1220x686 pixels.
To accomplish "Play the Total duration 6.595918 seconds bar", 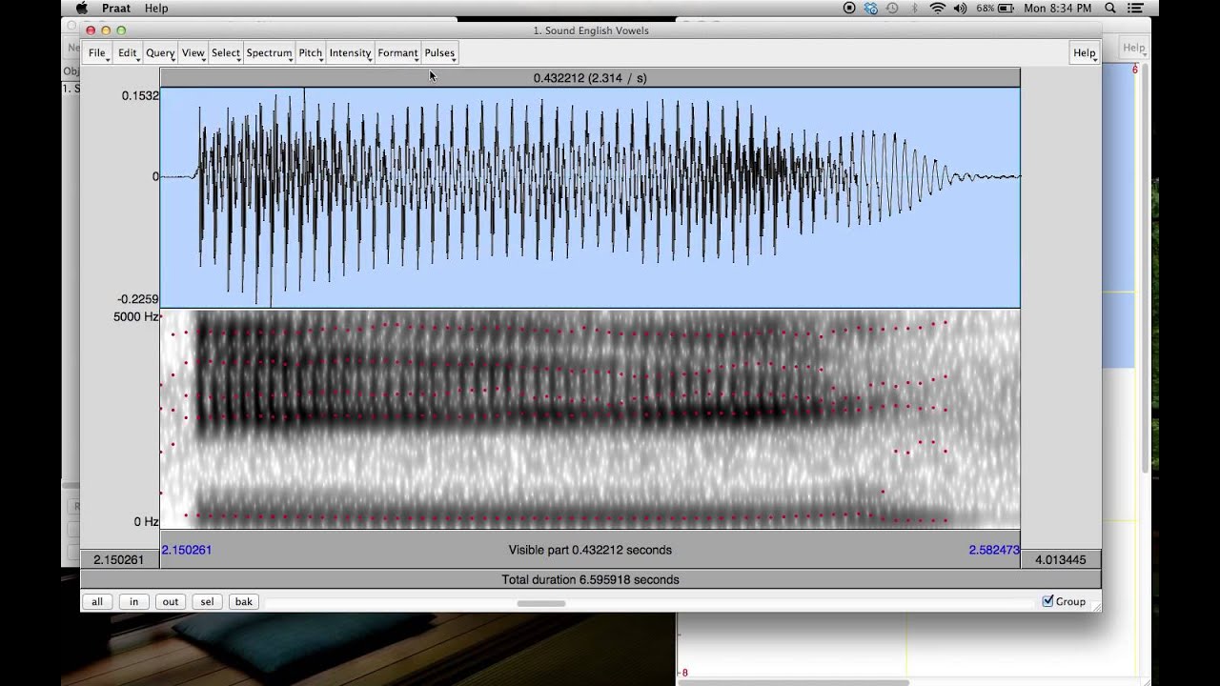I will [590, 579].
